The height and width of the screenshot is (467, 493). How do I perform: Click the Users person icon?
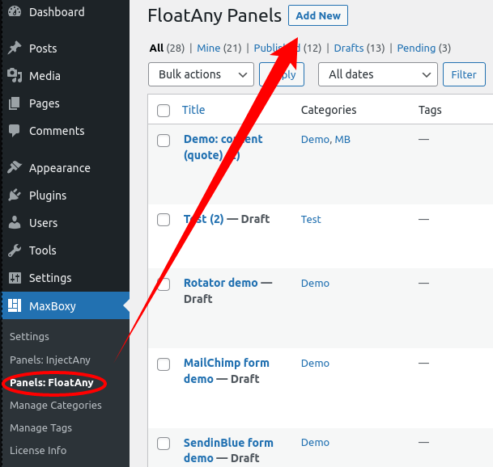pos(15,222)
